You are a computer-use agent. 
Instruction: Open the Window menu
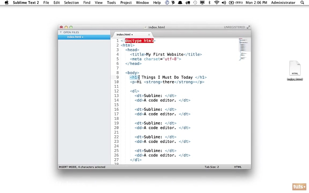(x=142, y=2)
